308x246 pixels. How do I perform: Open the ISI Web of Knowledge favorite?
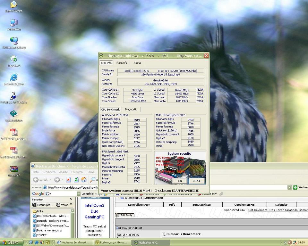pos(51,225)
